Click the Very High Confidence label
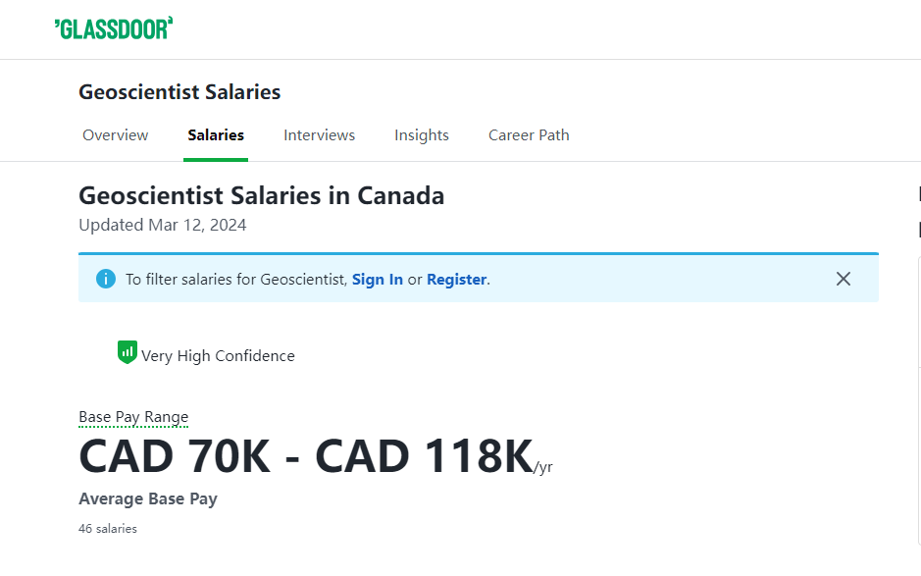921x576 pixels. [218, 356]
